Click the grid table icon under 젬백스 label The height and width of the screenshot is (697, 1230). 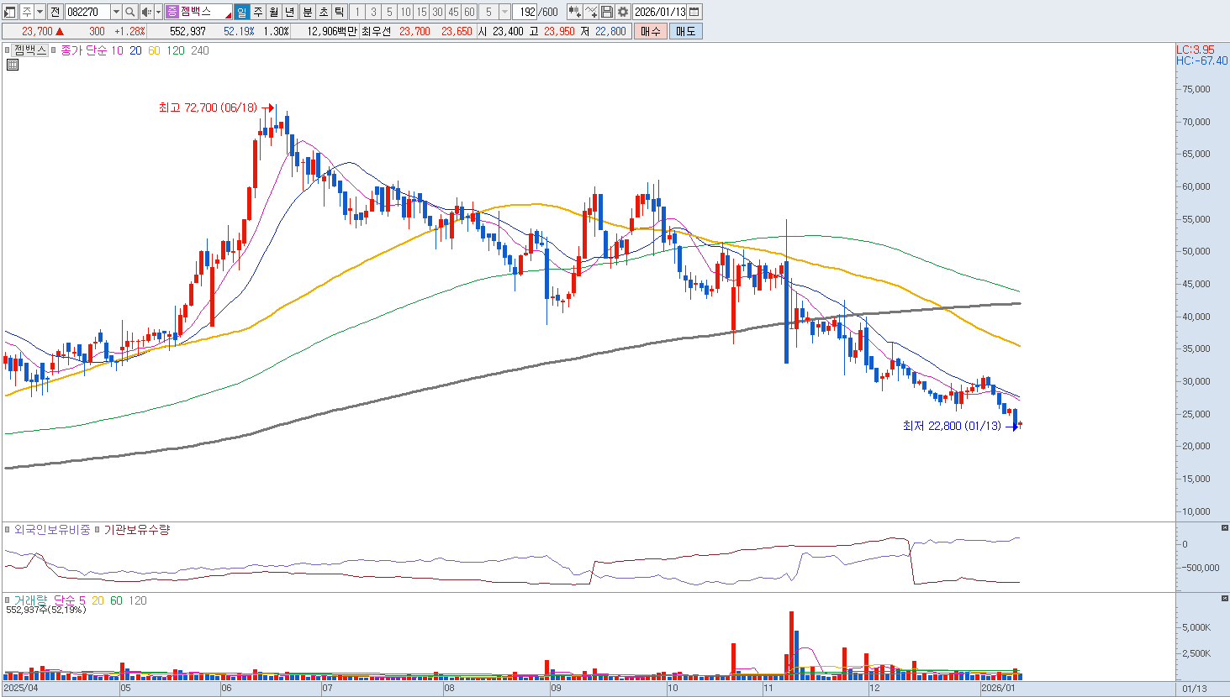pyautogui.click(x=12, y=64)
